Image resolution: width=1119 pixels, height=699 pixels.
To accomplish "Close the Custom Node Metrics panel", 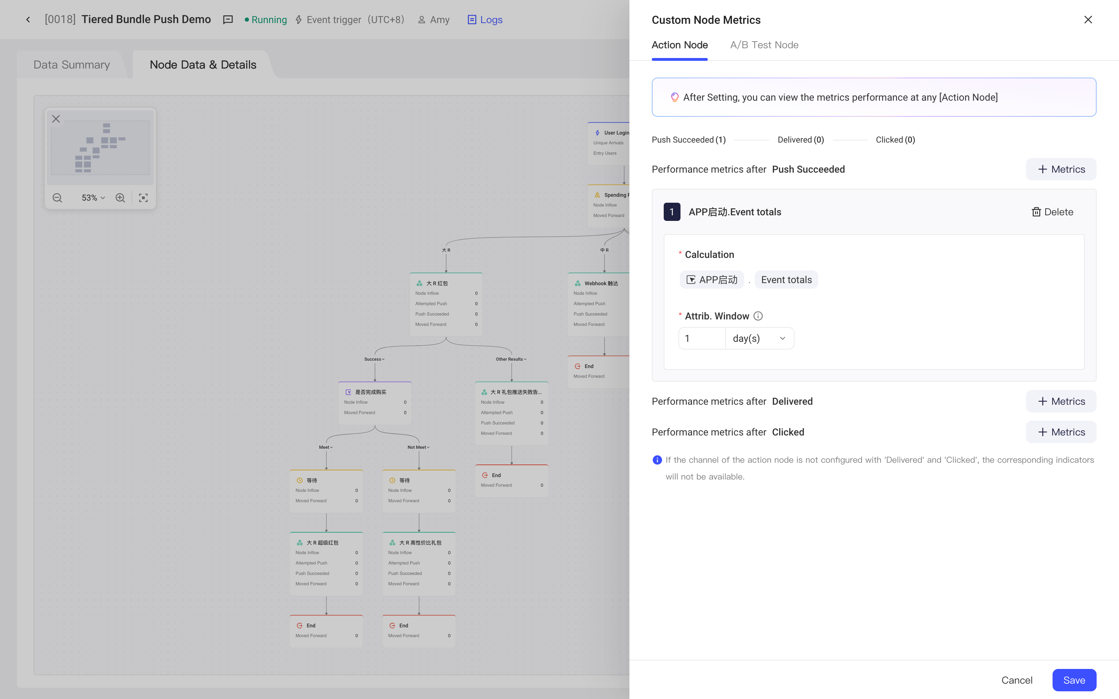I will (1088, 20).
